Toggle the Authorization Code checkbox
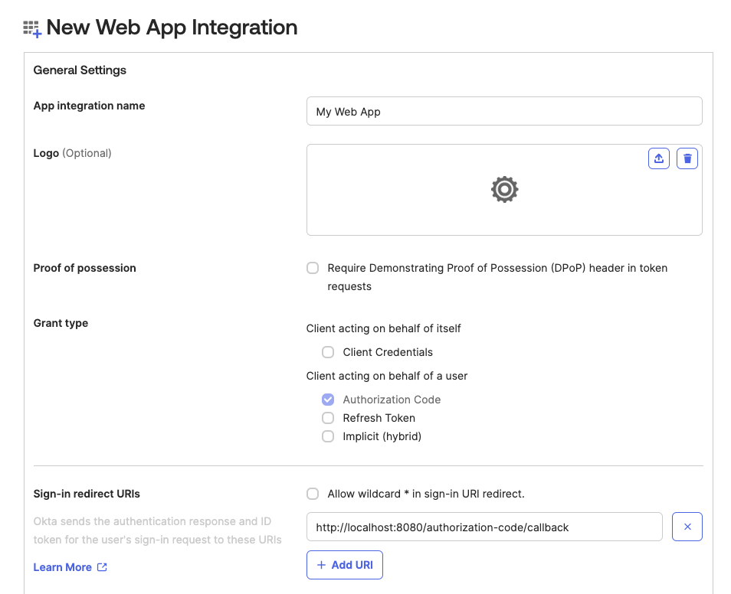 click(328, 400)
